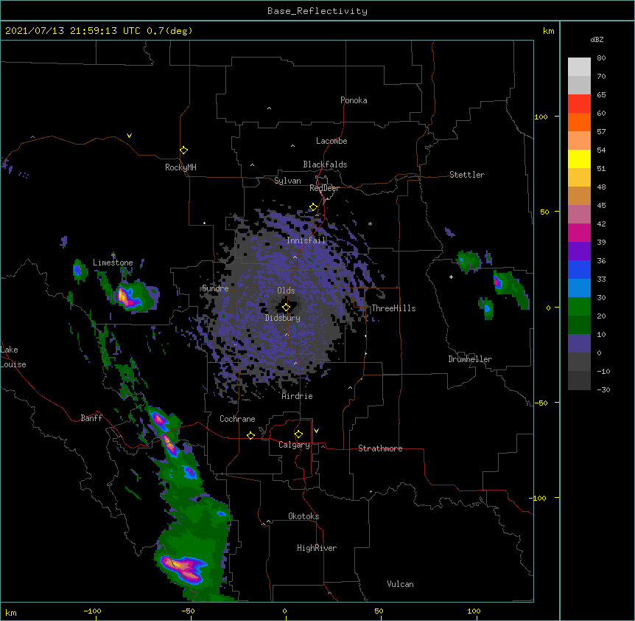The image size is (635, 621).
Task: Click the asterisk marker above Limestone
Action: pyautogui.click(x=113, y=255)
